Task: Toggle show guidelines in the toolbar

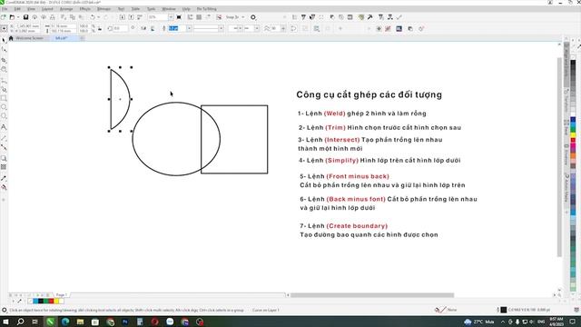Action: pos(208,17)
